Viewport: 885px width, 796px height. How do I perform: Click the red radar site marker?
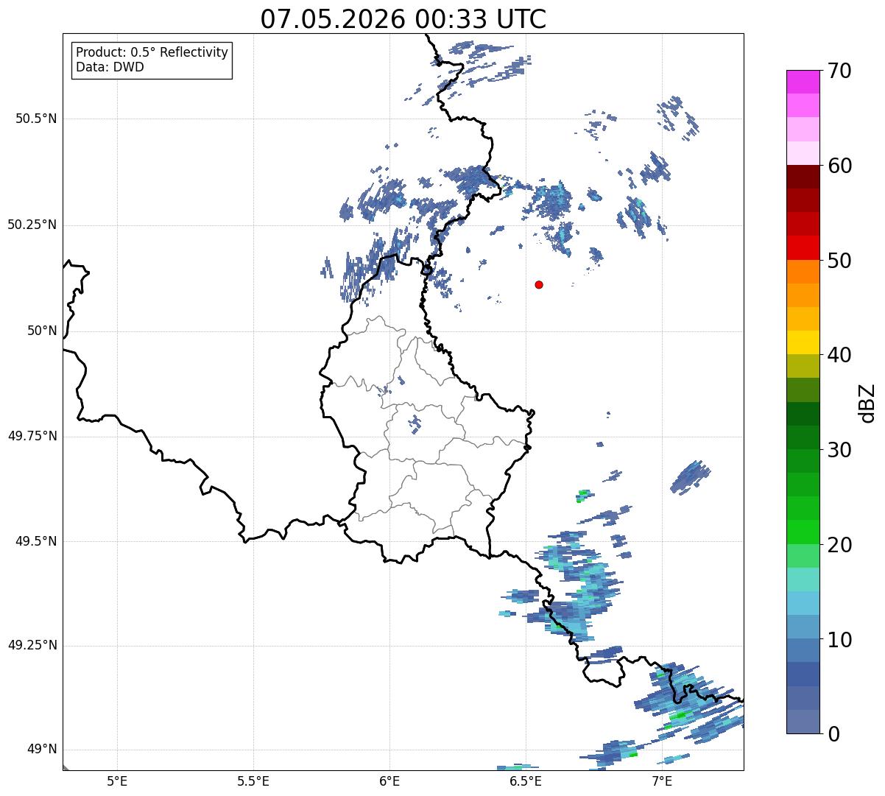tap(539, 284)
